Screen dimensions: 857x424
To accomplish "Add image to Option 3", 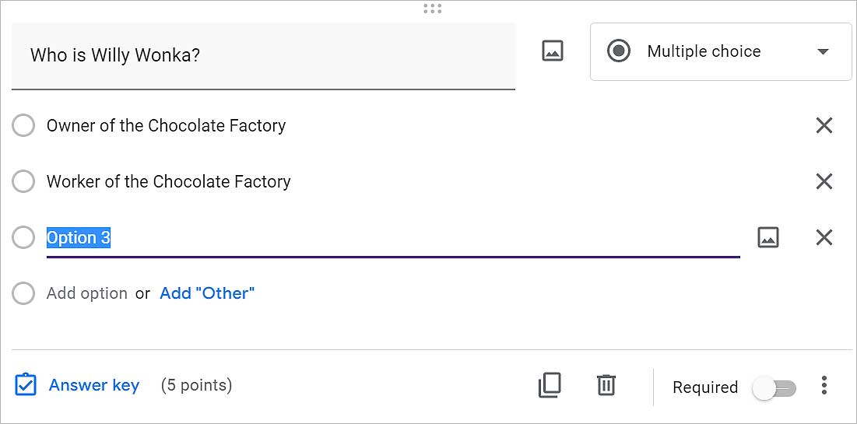I will coord(768,238).
